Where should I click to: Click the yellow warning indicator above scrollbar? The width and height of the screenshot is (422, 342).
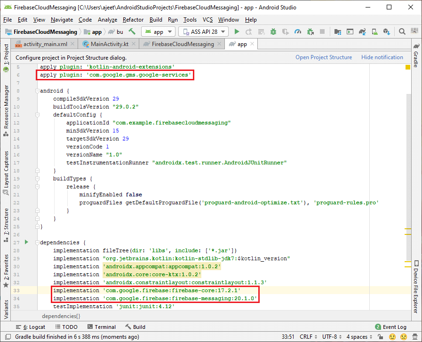(408, 67)
